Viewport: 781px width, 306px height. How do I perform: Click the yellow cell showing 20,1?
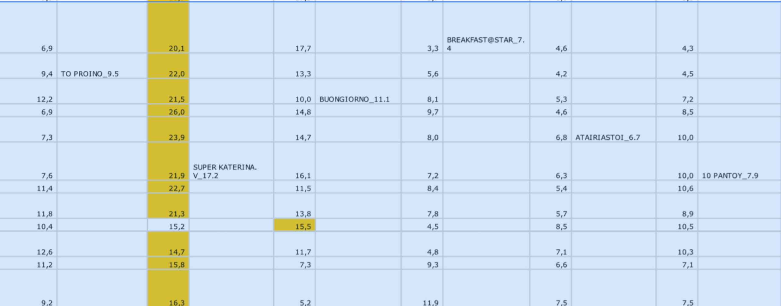(168, 28)
